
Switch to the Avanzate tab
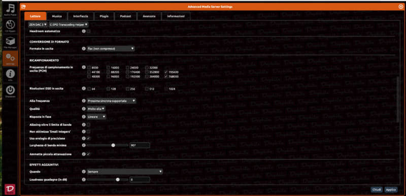[x=149, y=16]
